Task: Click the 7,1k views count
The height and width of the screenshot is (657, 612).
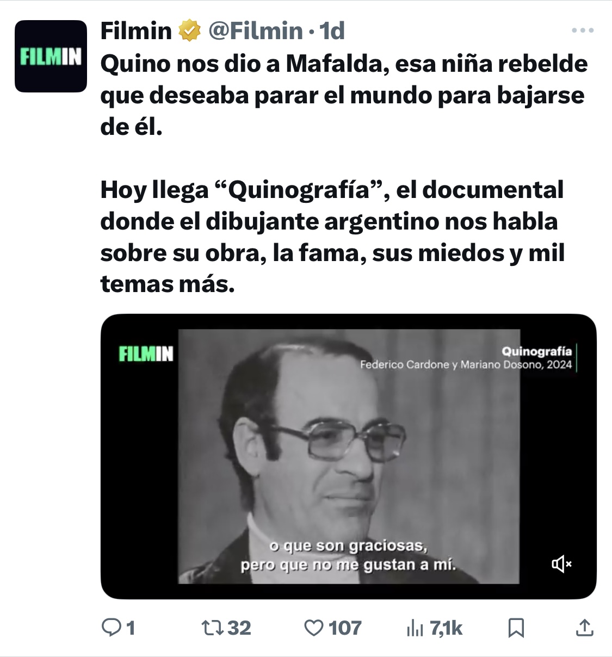Action: (446, 628)
